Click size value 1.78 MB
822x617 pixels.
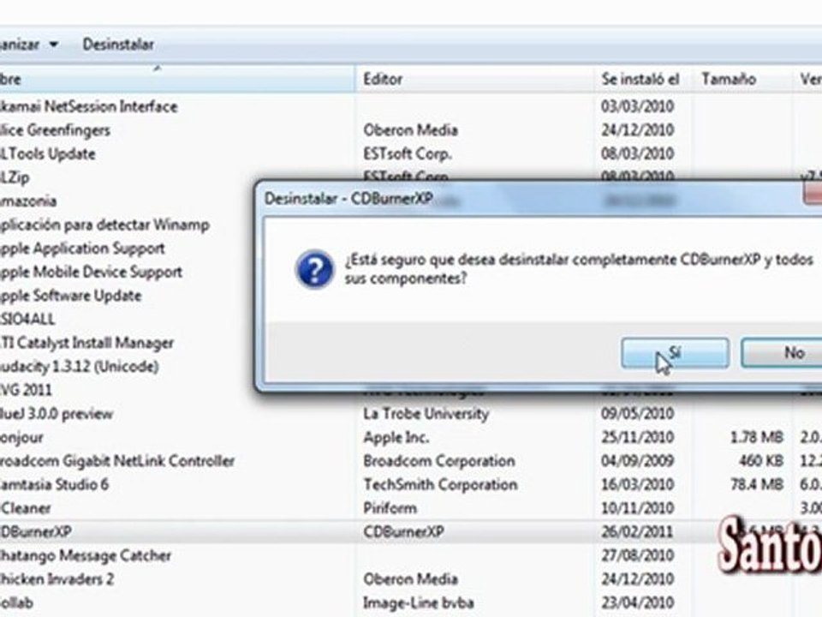(756, 437)
